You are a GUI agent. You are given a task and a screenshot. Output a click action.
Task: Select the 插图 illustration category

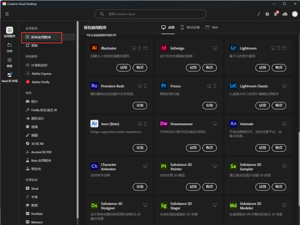coord(32,135)
